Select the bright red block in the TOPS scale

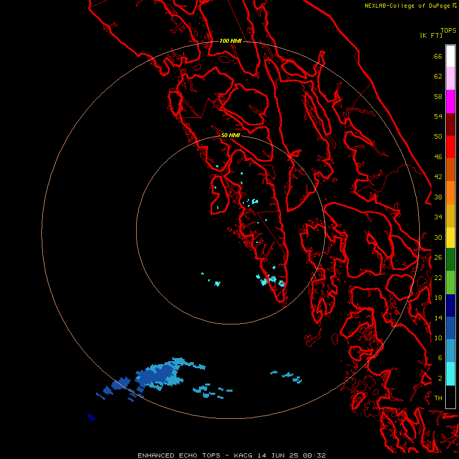[x=450, y=147]
